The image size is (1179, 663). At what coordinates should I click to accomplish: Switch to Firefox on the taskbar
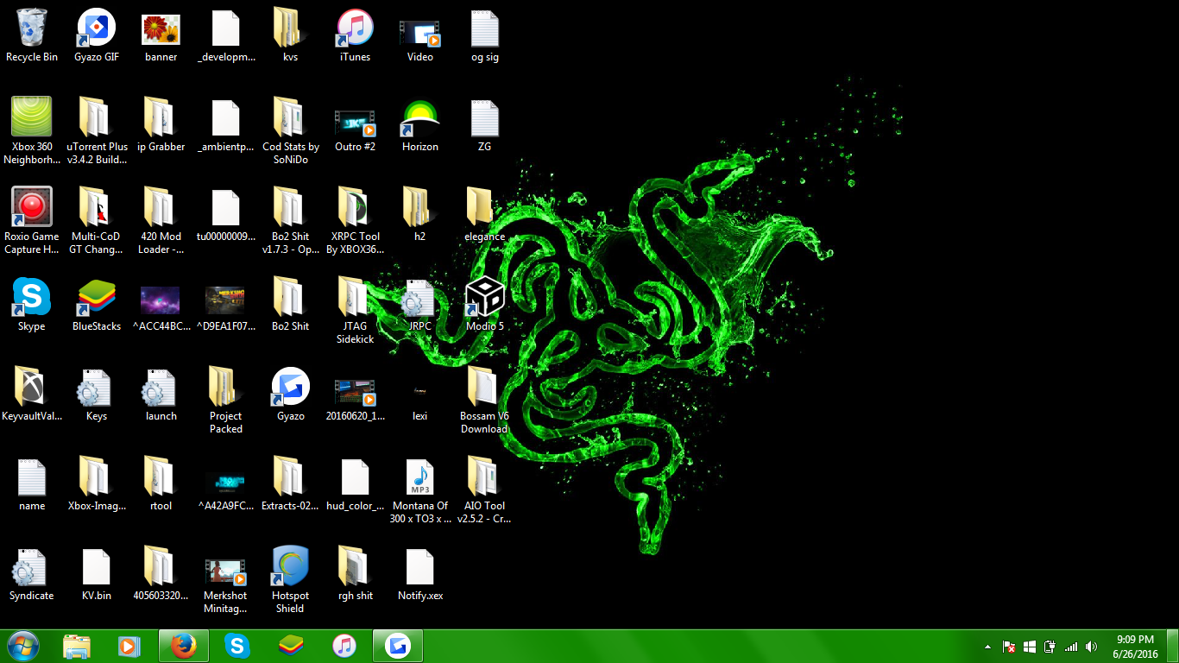[183, 646]
